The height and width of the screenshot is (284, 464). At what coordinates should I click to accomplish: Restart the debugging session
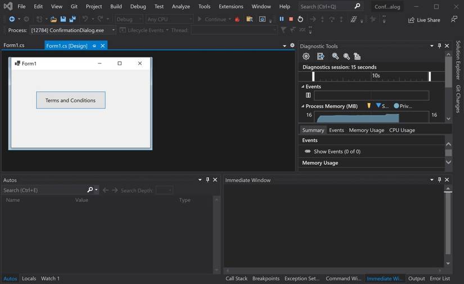pyautogui.click(x=300, y=19)
